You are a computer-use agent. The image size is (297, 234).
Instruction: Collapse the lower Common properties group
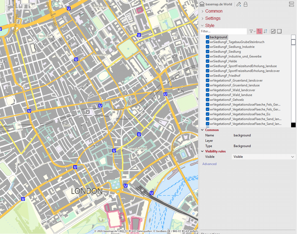pyautogui.click(x=202, y=130)
